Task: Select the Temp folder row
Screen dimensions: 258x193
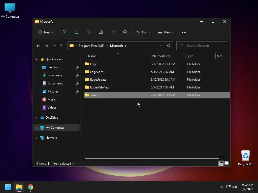Action: tap(157, 95)
